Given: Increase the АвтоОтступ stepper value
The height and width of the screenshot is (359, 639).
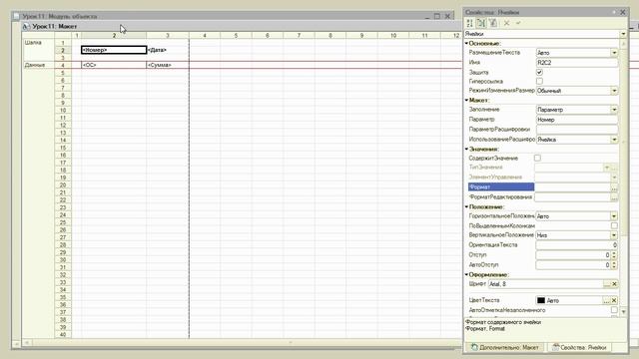Looking at the screenshot, I should pyautogui.click(x=614, y=262).
